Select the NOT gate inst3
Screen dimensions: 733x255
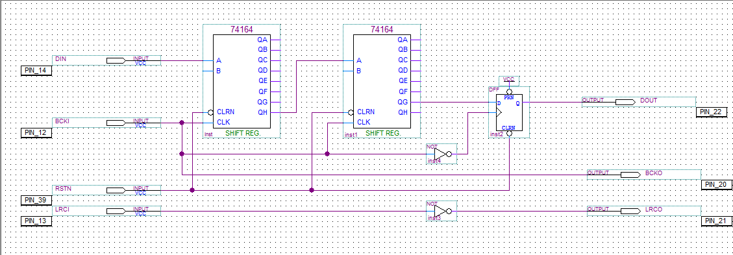pyautogui.click(x=441, y=211)
